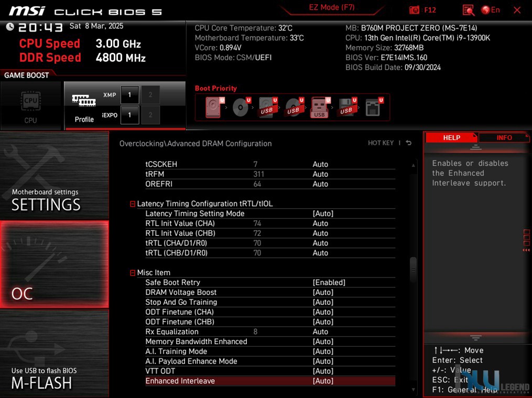Close the BIOS with the red X

pos(517,10)
